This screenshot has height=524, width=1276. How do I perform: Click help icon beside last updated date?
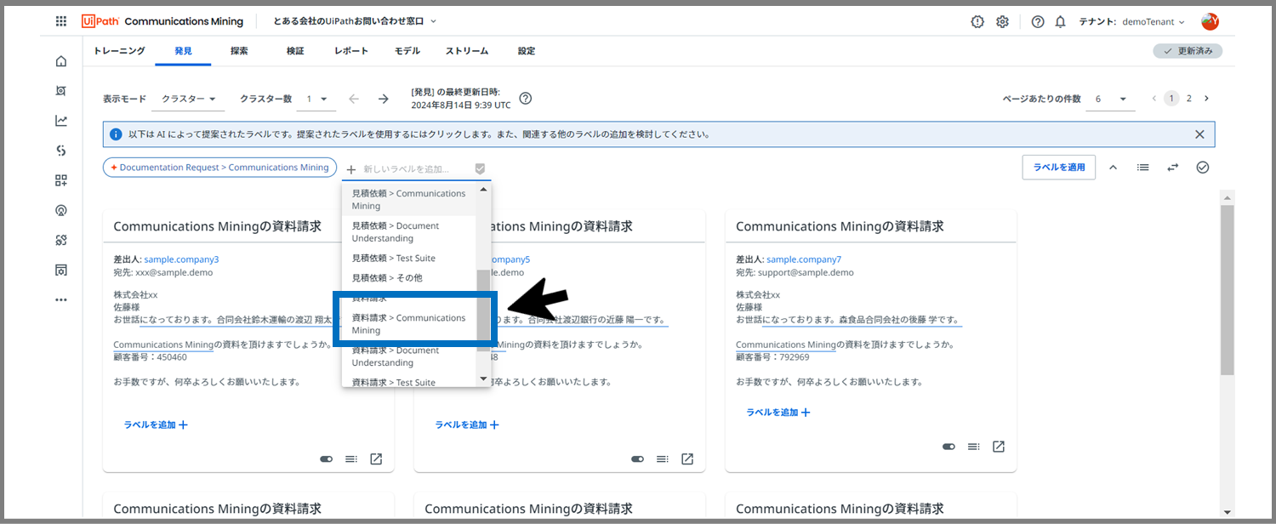pyautogui.click(x=526, y=98)
